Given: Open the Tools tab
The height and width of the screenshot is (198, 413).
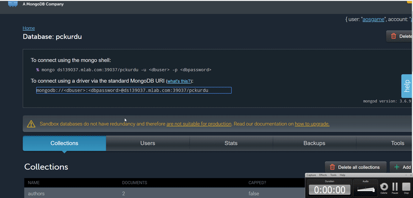Looking at the screenshot, I should [x=384, y=143].
